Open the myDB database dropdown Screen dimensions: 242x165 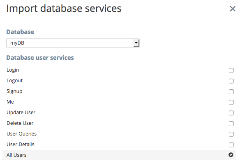73,43
